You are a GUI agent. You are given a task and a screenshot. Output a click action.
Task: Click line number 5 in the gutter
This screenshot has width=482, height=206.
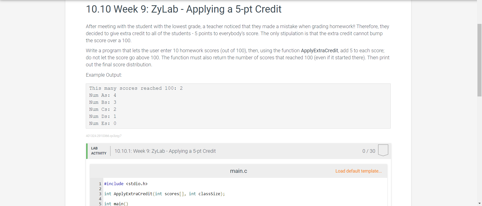(100, 204)
